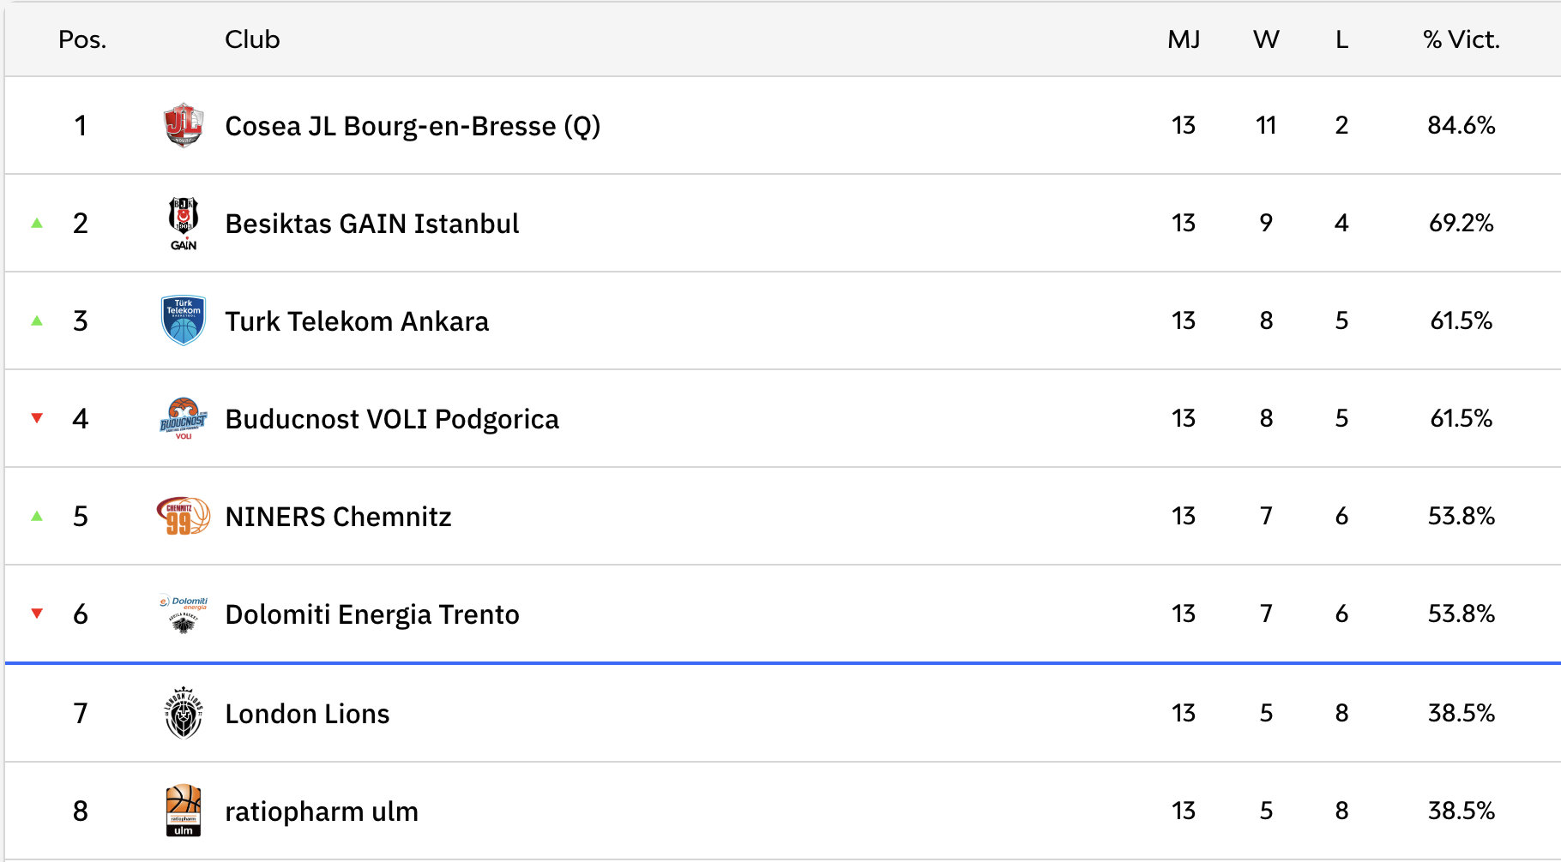Sort by the % Vict. column header
The height and width of the screenshot is (862, 1561).
pyautogui.click(x=1461, y=39)
